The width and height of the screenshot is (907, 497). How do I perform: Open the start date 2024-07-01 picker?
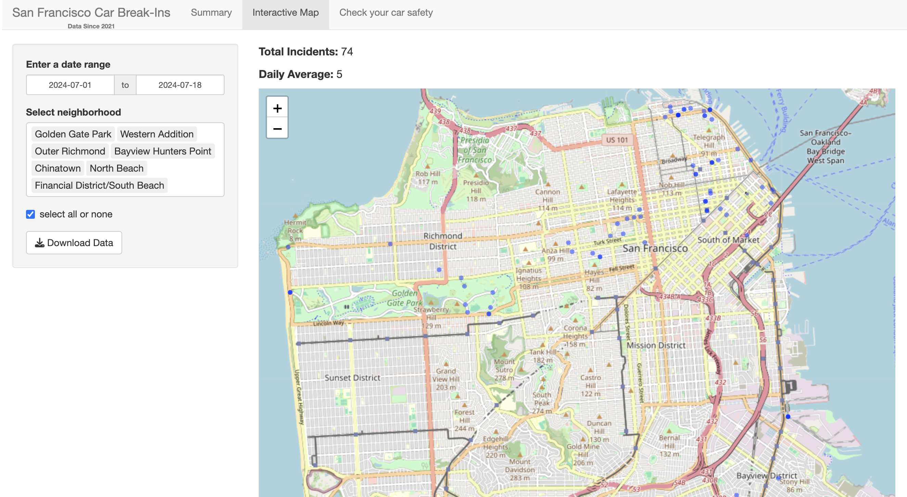point(70,85)
